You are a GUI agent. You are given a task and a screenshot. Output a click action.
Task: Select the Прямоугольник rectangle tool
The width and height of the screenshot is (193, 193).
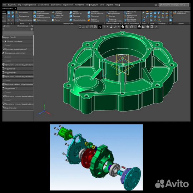24,20
